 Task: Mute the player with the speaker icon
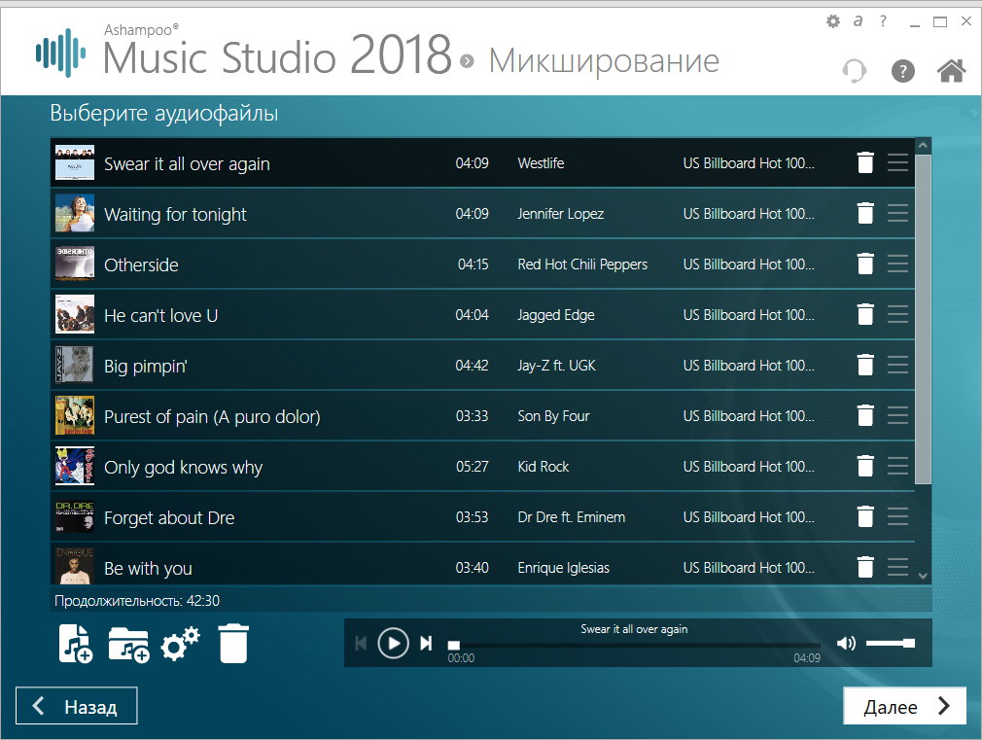(x=846, y=643)
